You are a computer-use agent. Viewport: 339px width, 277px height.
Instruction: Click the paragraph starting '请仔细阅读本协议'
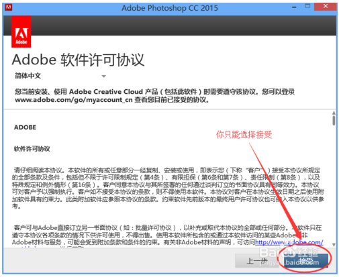click(168, 188)
